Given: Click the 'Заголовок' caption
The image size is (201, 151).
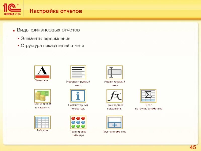Looking at the screenshot, I should click(x=42, y=80).
